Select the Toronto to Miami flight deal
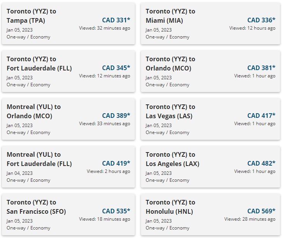Image resolution: width=282 pixels, height=238 pixels. tap(210, 23)
